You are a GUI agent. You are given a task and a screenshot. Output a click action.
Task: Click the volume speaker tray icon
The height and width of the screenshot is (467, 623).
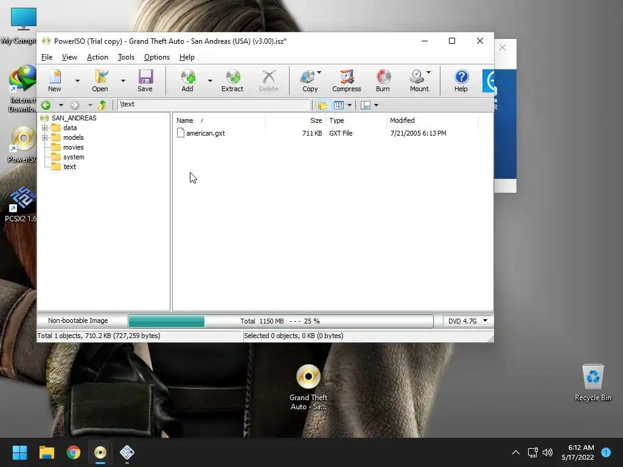point(548,452)
